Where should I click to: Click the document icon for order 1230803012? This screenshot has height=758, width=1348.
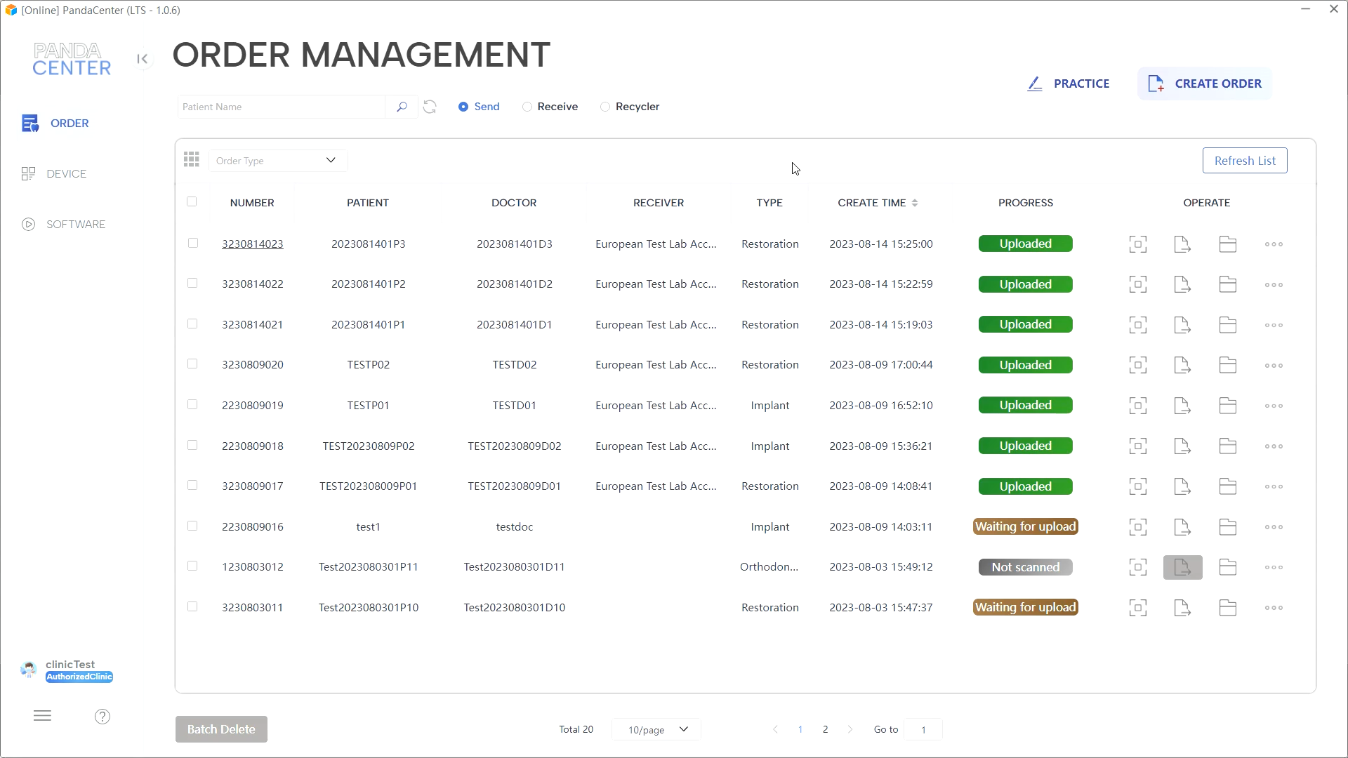click(1182, 566)
